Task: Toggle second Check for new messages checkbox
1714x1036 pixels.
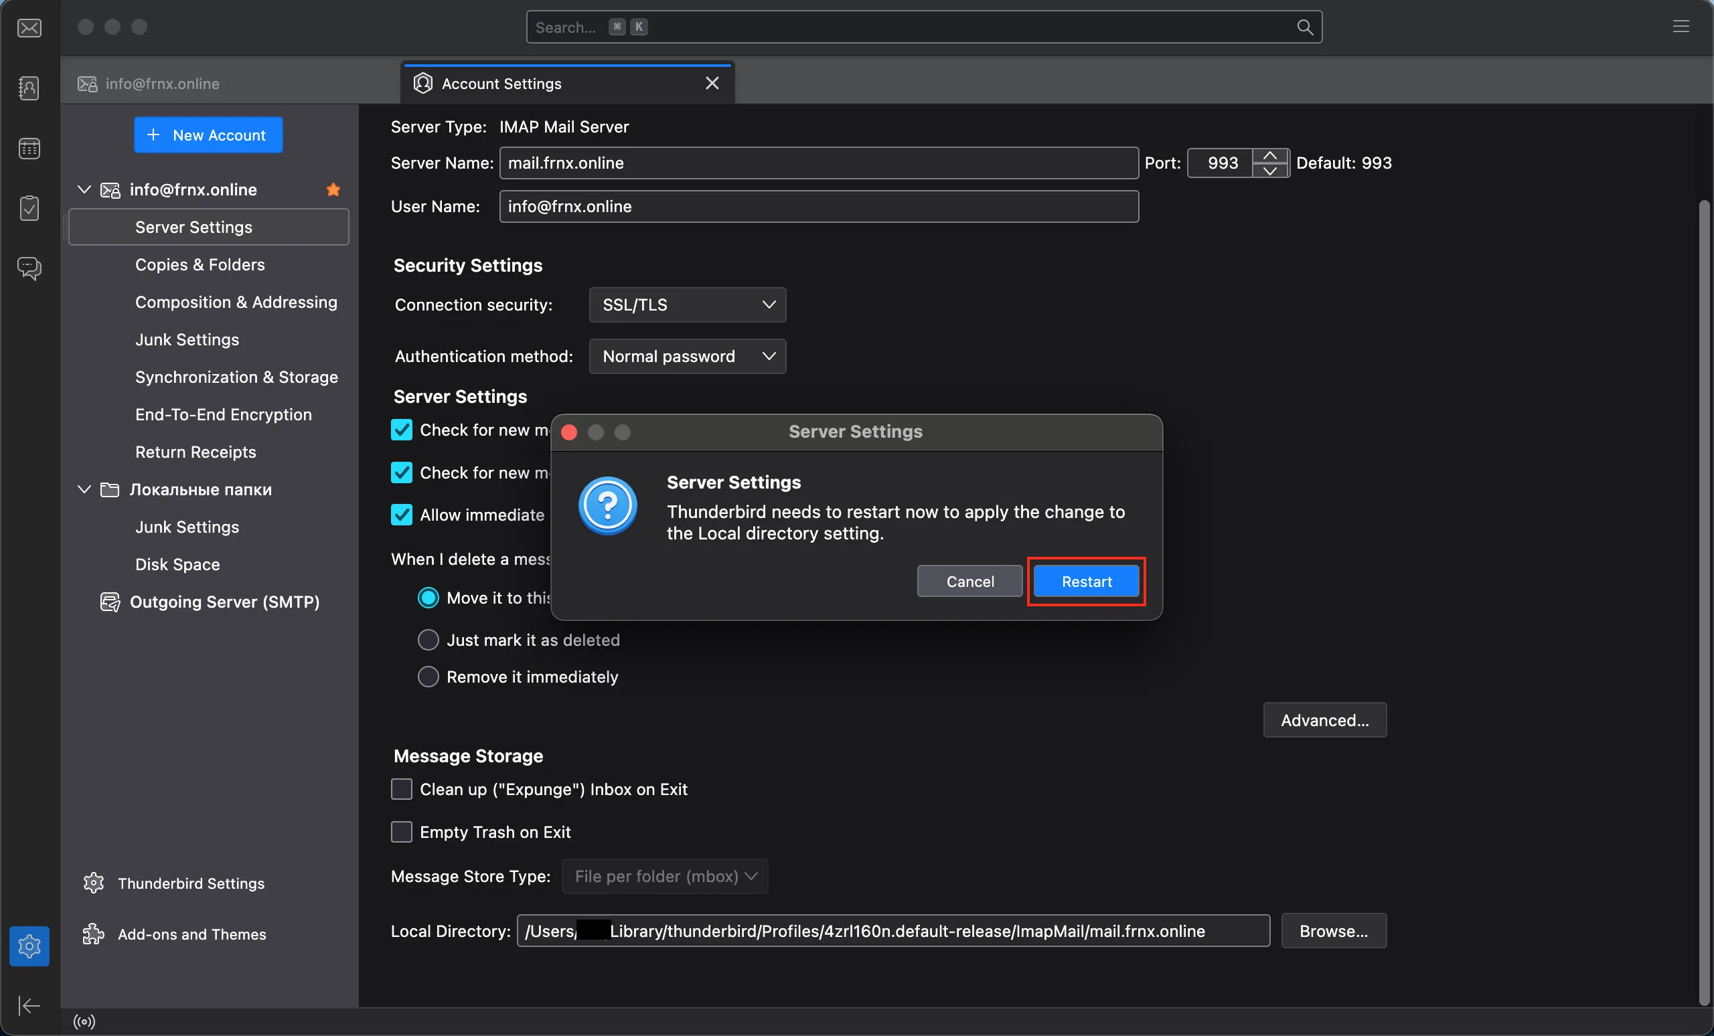Action: 401,472
